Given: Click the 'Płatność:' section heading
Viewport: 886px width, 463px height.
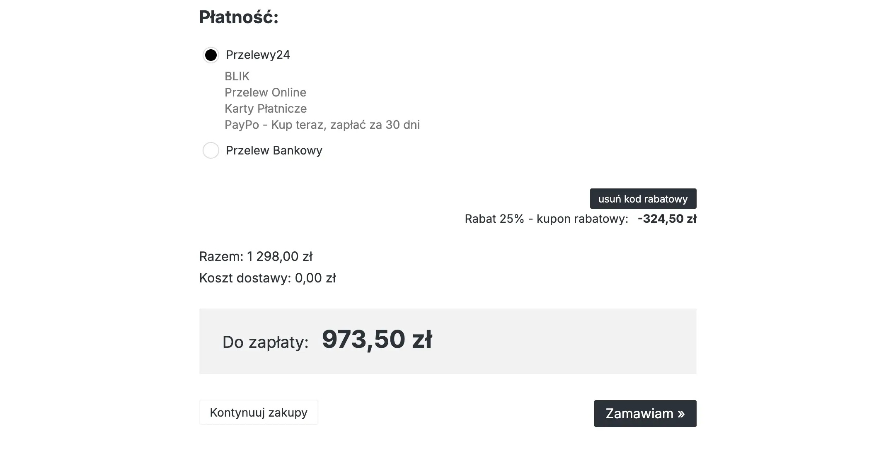Looking at the screenshot, I should tap(239, 17).
